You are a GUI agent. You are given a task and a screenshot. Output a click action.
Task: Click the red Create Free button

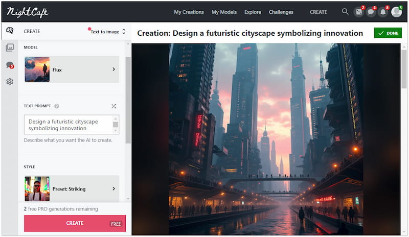coord(75,223)
